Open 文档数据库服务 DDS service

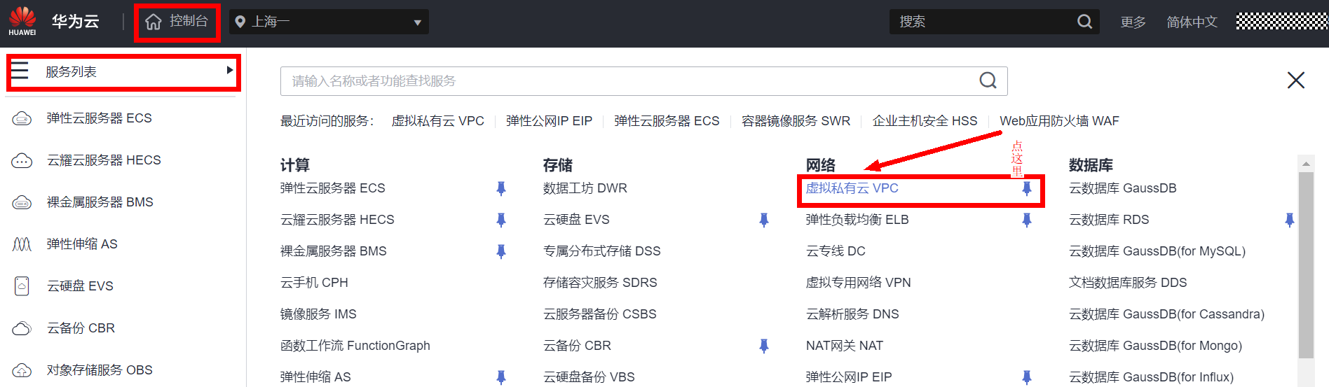(1128, 283)
